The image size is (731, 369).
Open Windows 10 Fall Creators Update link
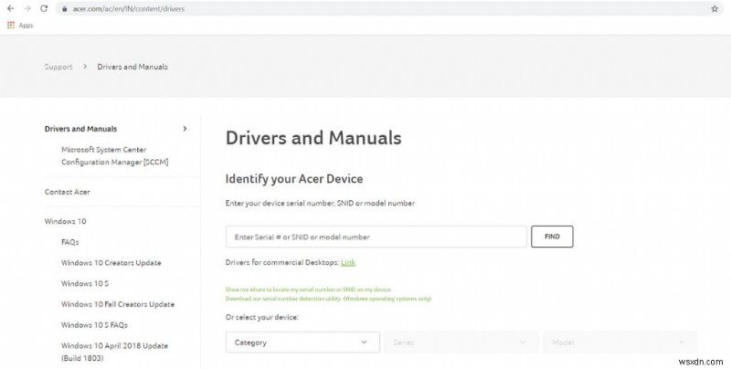coord(118,304)
